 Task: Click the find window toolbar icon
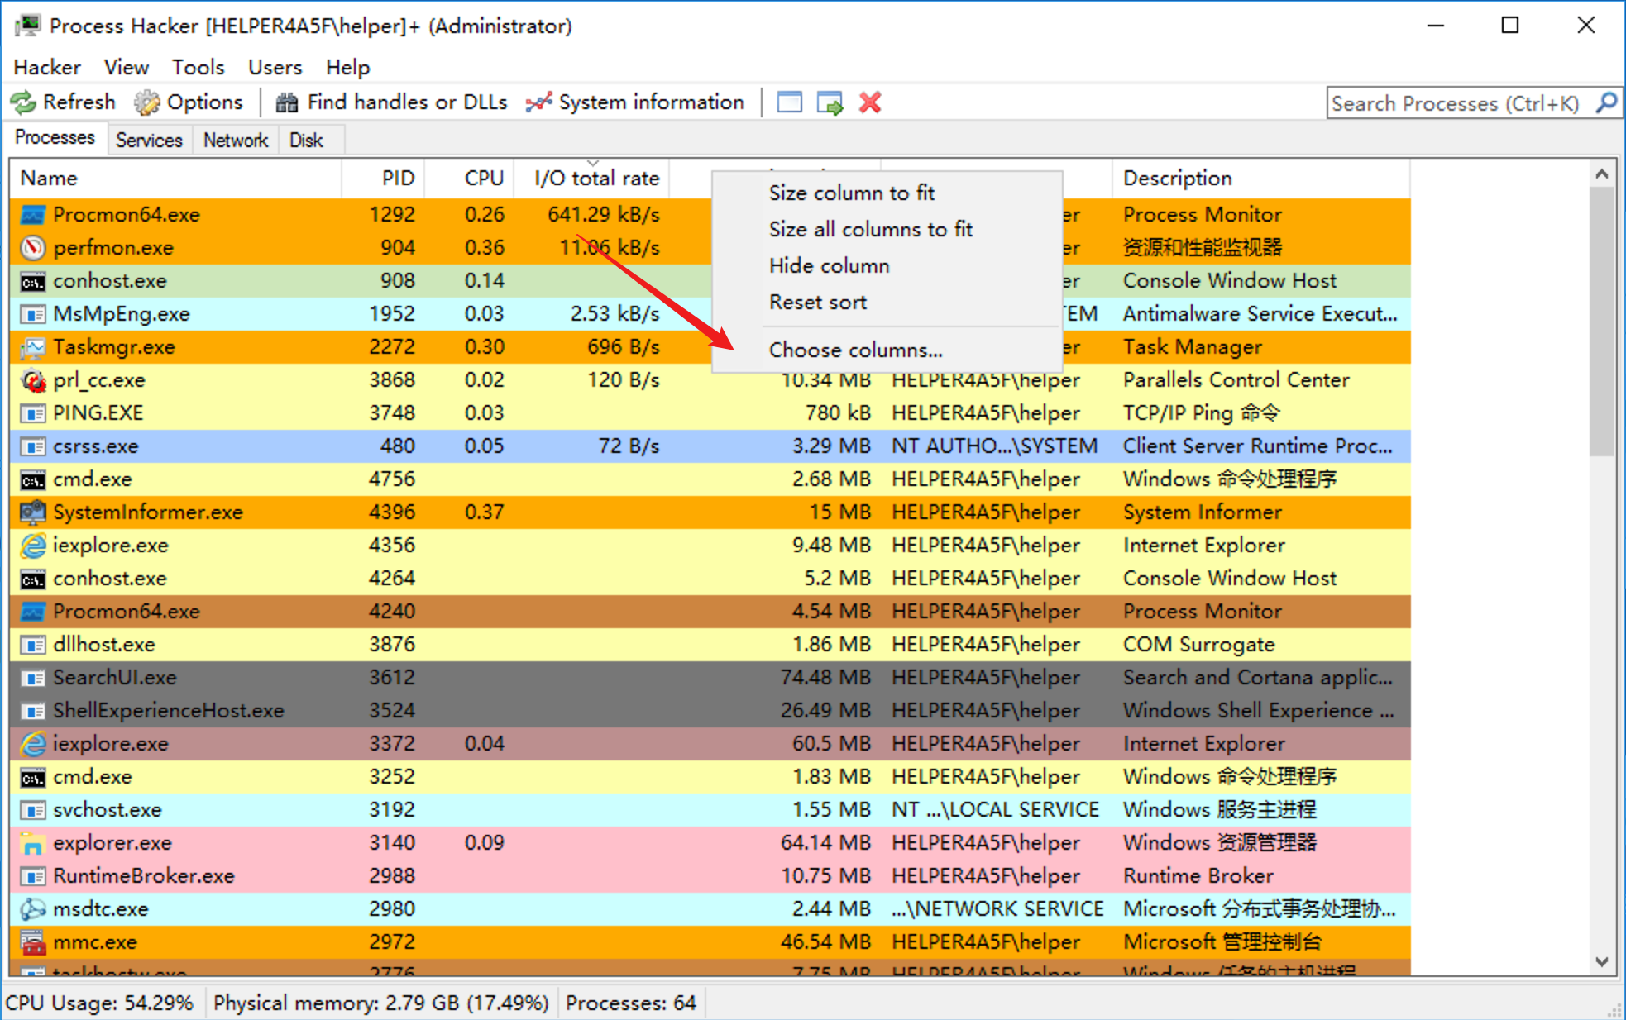[x=789, y=102]
